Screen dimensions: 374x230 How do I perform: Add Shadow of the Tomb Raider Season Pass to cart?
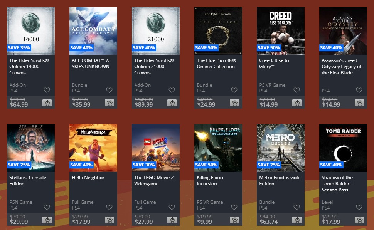click(x=359, y=220)
